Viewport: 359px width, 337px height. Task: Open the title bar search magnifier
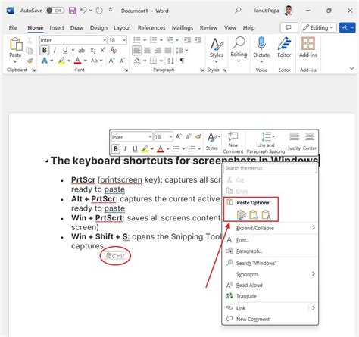click(x=238, y=11)
